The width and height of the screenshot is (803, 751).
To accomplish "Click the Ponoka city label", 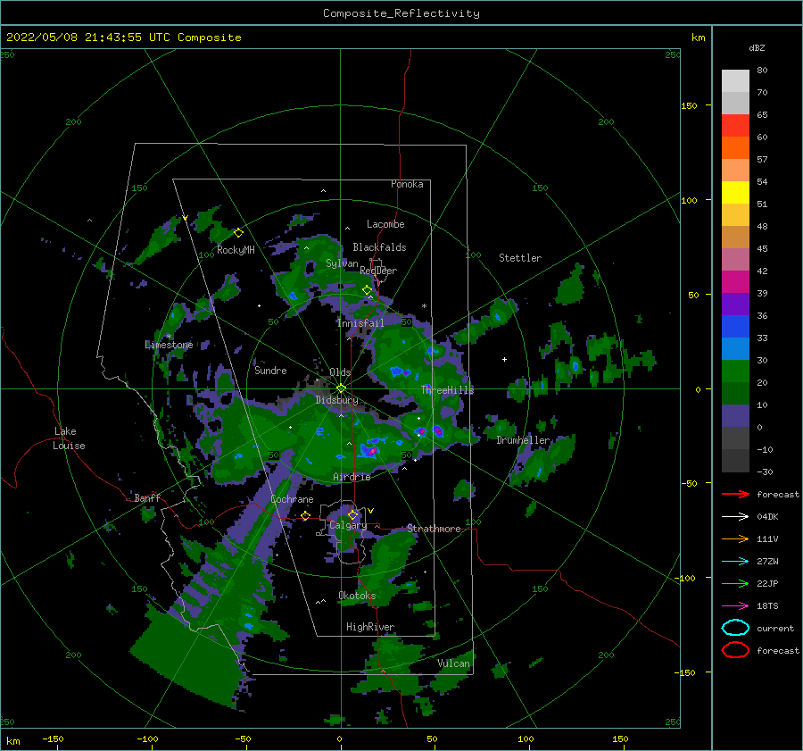I will point(407,184).
